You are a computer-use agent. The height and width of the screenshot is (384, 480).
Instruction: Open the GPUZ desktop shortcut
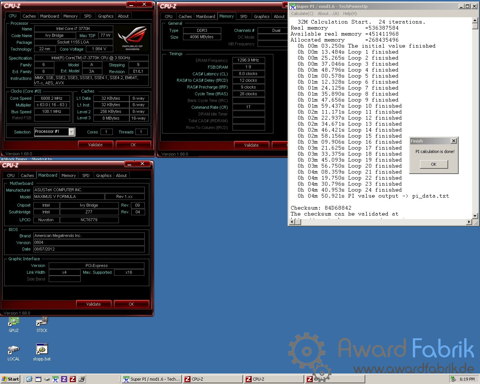click(x=13, y=324)
